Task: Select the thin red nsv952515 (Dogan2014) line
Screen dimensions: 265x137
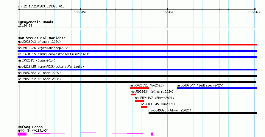Action: click(137, 63)
